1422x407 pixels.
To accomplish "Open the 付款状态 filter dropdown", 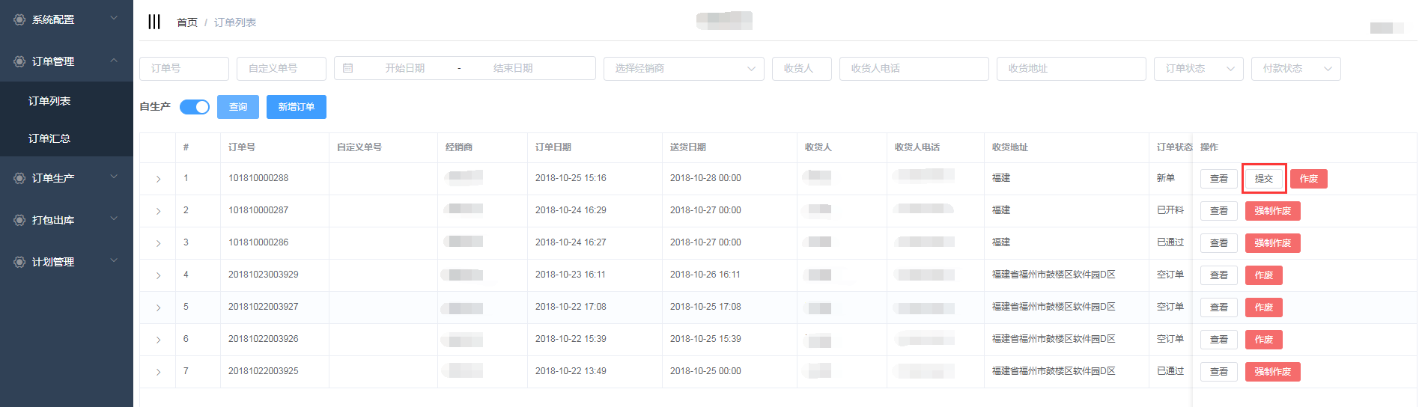I will (1295, 68).
